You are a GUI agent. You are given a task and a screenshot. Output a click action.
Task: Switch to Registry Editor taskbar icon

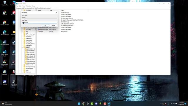pyautogui.click(x=109, y=104)
